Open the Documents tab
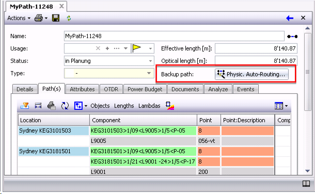 (x=185, y=89)
